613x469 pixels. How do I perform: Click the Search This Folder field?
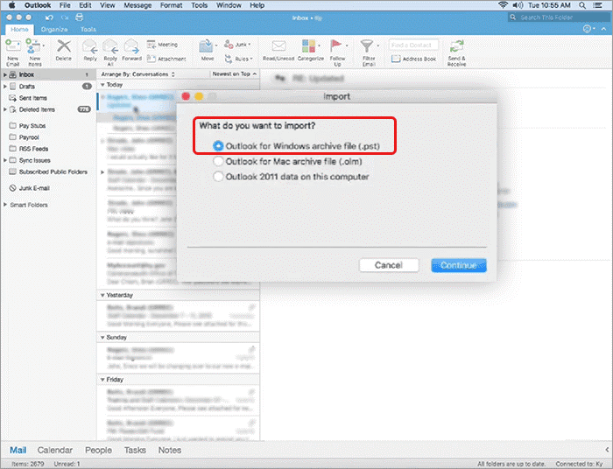pyautogui.click(x=559, y=17)
